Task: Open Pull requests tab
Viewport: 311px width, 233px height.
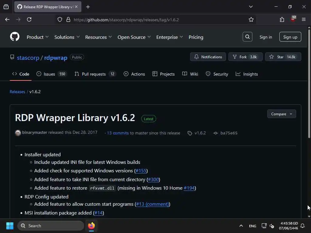Action: coord(95,74)
